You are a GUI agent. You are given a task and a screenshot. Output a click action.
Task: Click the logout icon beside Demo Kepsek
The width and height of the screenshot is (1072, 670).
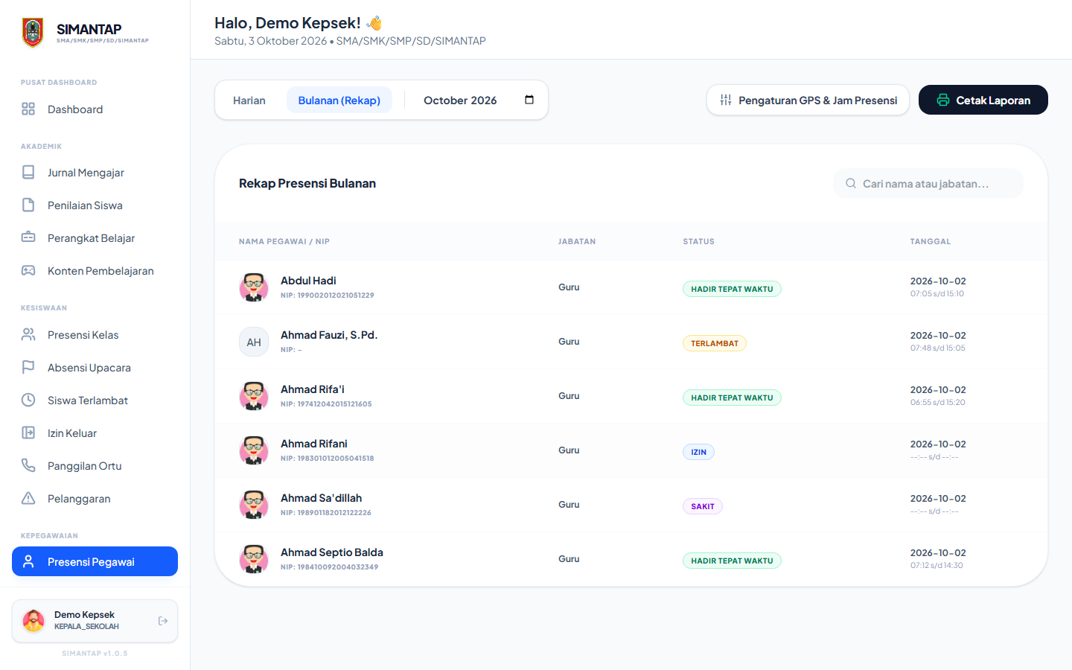(163, 621)
